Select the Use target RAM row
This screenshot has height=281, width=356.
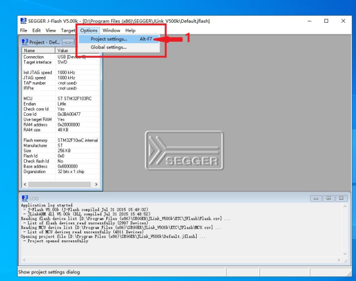click(61, 119)
